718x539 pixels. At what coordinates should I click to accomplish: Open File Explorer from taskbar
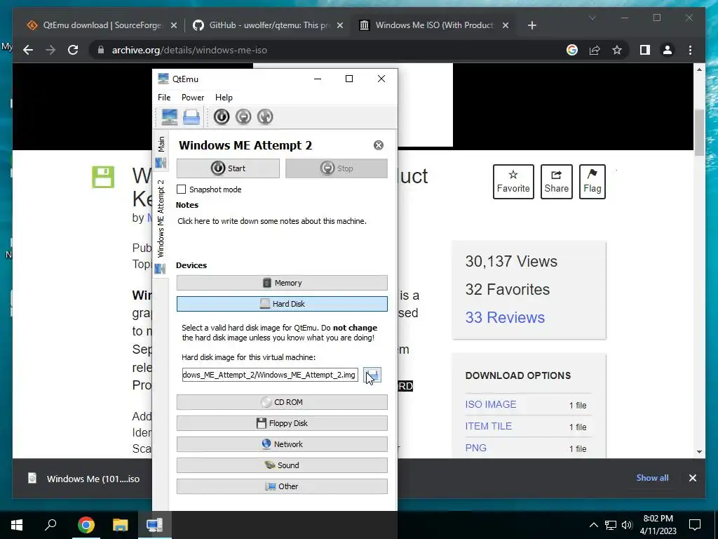click(121, 525)
